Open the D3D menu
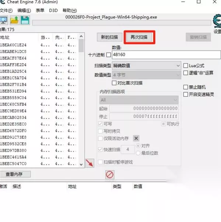 coord(53,10)
